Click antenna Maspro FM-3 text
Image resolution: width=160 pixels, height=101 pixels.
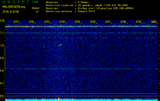(x=86, y=11)
